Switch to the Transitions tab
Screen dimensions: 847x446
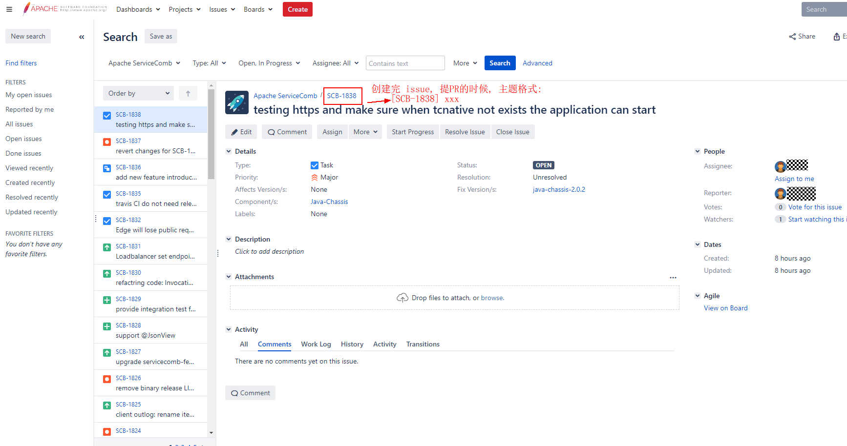click(423, 344)
